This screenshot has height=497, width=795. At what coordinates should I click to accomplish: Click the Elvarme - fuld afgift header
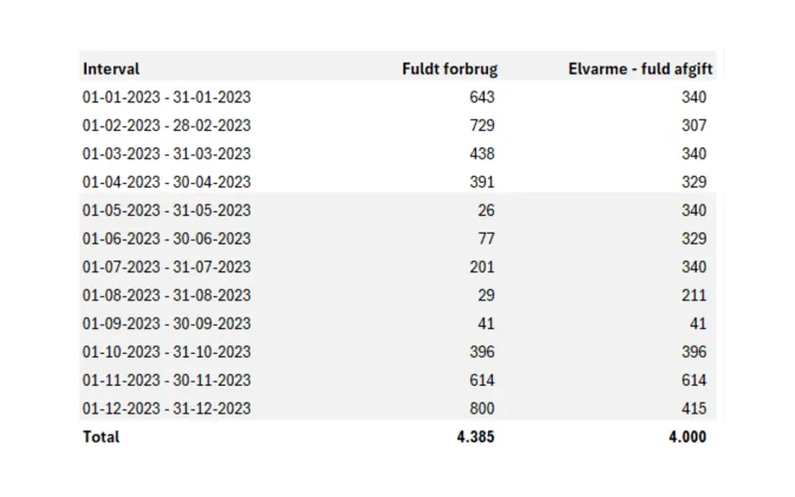pos(643,69)
